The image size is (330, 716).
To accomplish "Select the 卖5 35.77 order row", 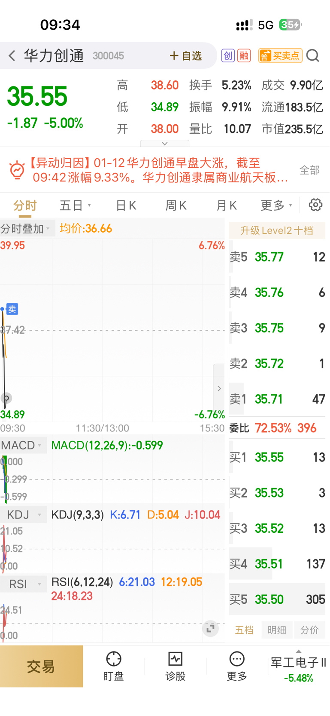I will tap(277, 257).
